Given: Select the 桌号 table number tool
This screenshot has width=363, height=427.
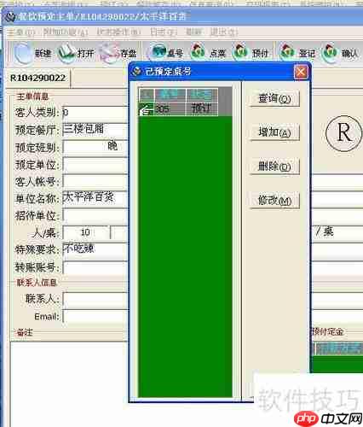Looking at the screenshot, I should (x=167, y=52).
